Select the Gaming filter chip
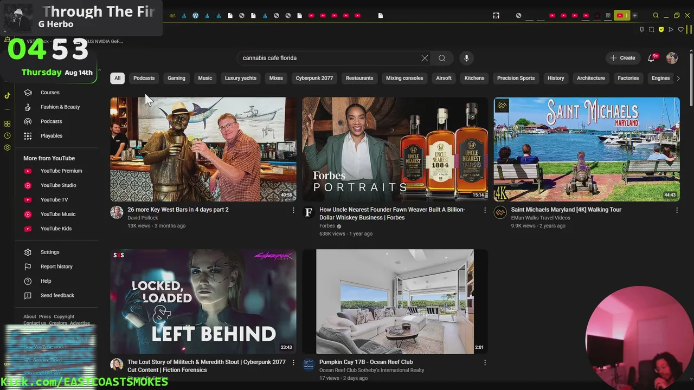Image resolution: width=694 pixels, height=390 pixels. pyautogui.click(x=176, y=78)
